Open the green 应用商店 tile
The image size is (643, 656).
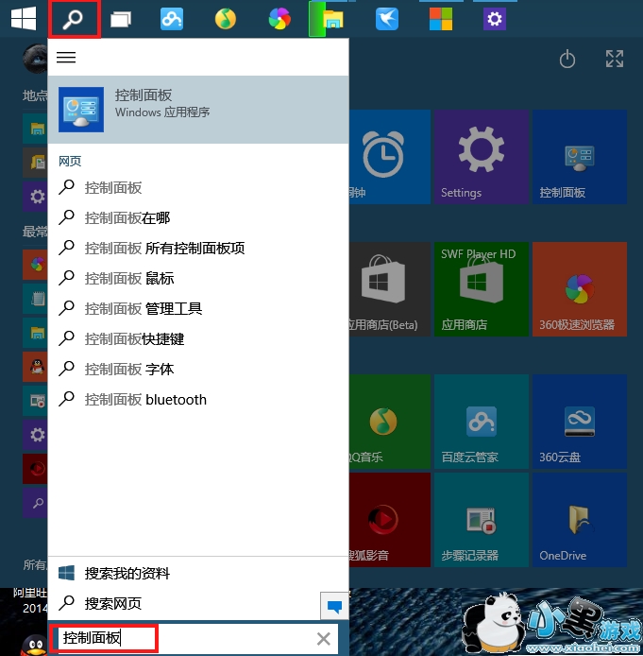[x=482, y=289]
